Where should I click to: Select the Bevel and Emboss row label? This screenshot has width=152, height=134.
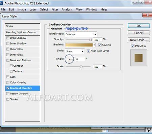pos(20,60)
